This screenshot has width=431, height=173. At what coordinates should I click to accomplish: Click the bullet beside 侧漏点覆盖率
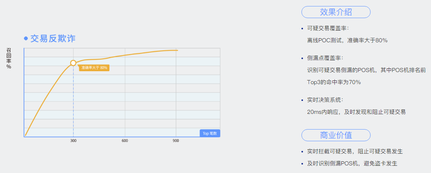pyautogui.click(x=302, y=58)
